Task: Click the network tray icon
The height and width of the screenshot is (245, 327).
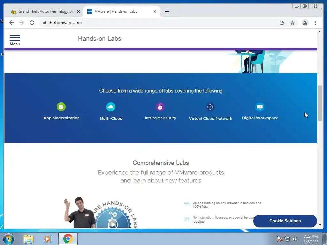Action: pos(287,239)
